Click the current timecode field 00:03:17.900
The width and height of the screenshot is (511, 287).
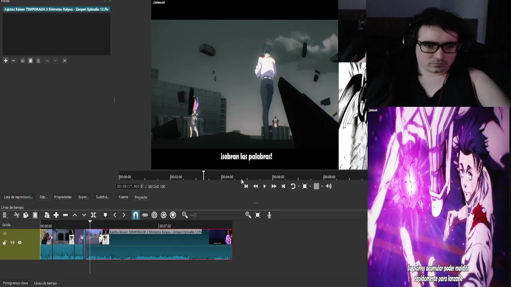tap(128, 186)
